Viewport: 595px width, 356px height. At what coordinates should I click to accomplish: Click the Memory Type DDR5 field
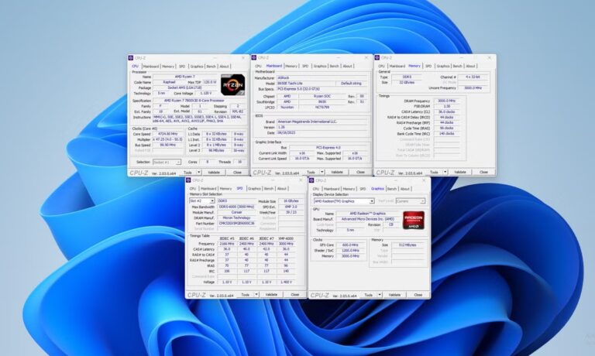(407, 77)
